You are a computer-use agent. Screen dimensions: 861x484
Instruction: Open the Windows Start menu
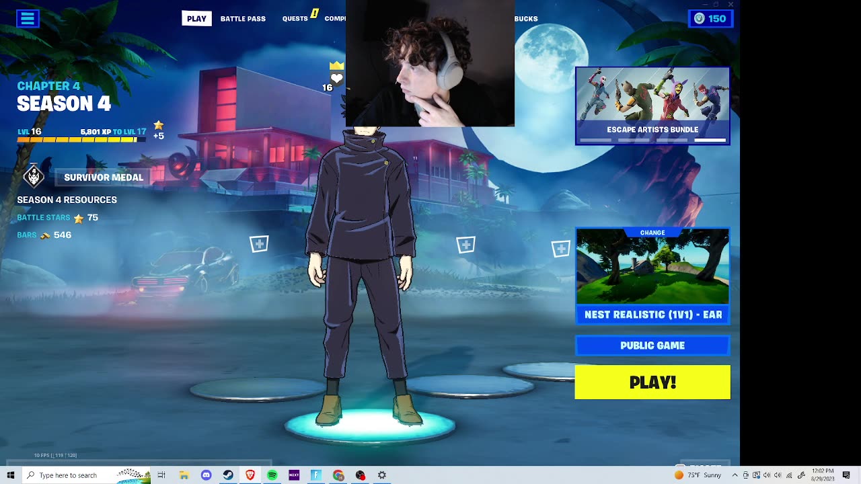(x=10, y=475)
